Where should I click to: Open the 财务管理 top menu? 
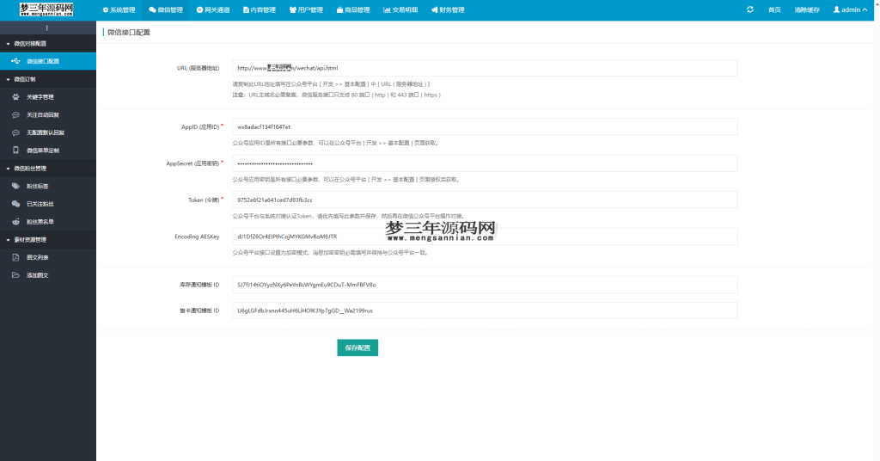click(x=448, y=10)
